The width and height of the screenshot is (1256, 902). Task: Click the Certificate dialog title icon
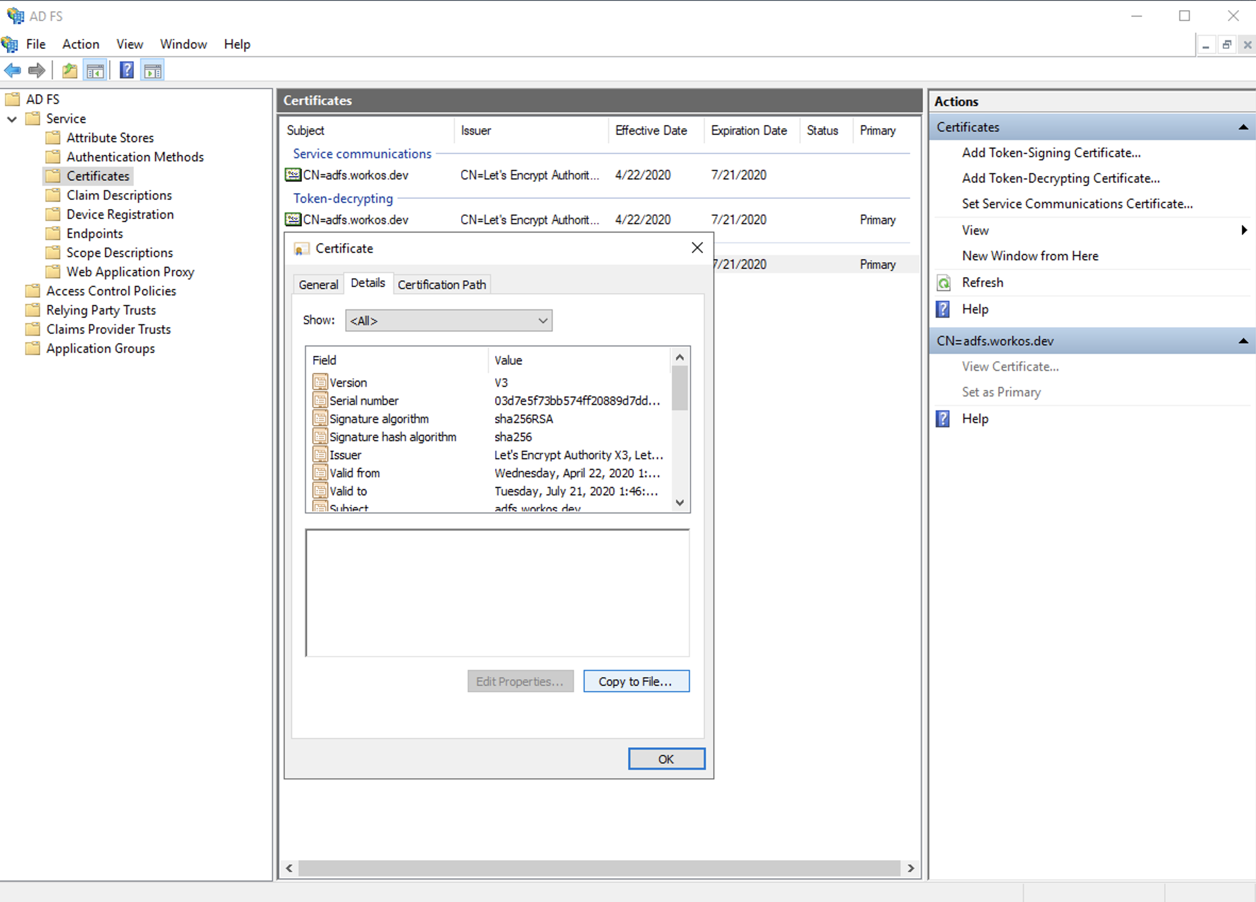pos(302,250)
